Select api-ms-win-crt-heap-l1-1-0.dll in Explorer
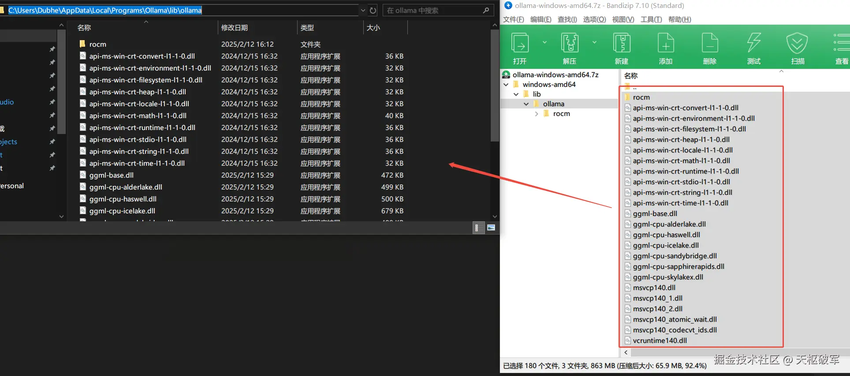 [x=138, y=92]
